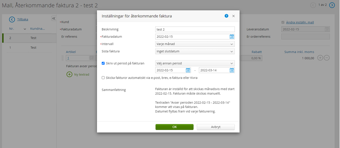Click the Avbryt cancel button
The width and height of the screenshot is (340, 148).
tap(216, 127)
